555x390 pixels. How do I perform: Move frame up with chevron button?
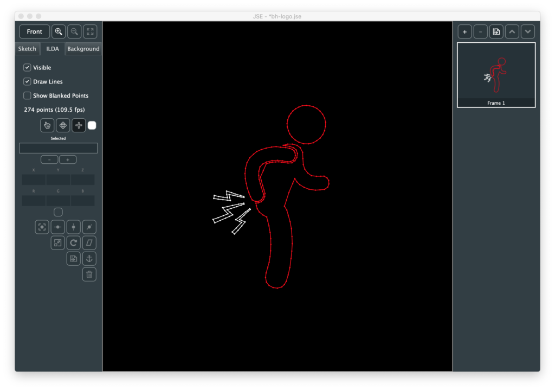[512, 31]
